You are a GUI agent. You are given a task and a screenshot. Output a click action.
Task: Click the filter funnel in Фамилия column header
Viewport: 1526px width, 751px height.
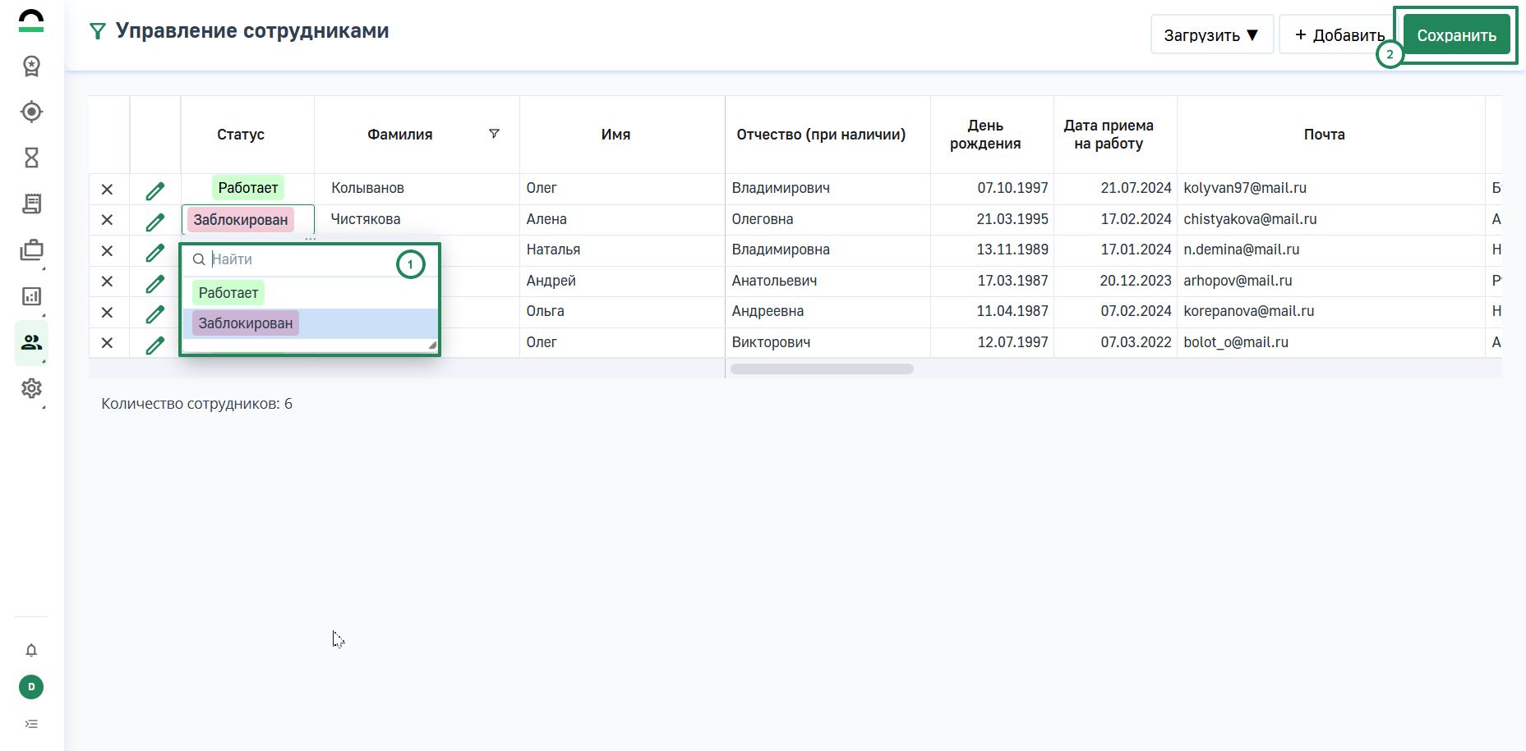(494, 134)
